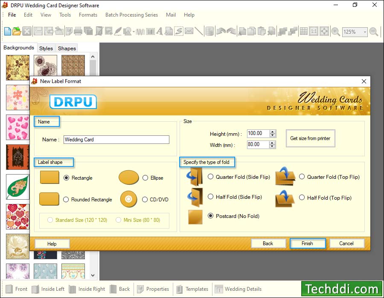Select Quarter Fold (Side Flip)
Screen dimensions: 384x298
[210, 177]
